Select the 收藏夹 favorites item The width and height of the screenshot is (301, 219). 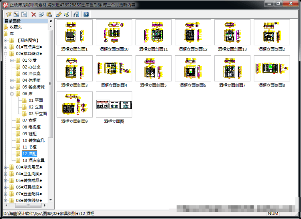(x=16, y=27)
